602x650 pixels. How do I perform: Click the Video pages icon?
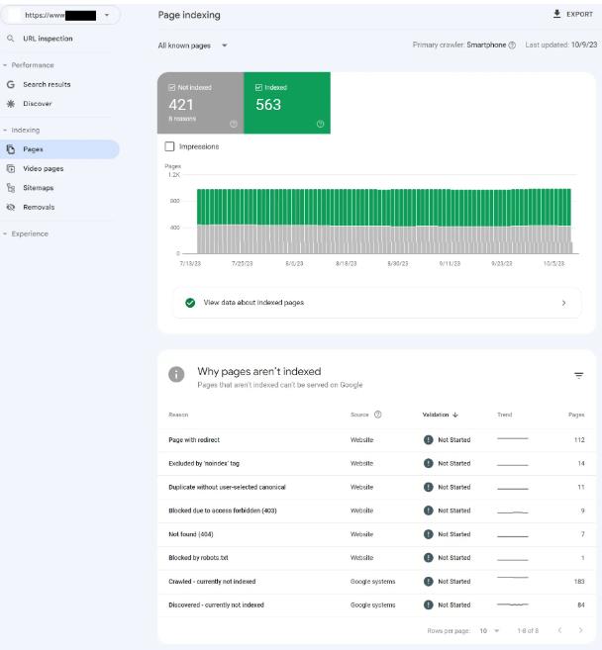pyautogui.click(x=11, y=168)
